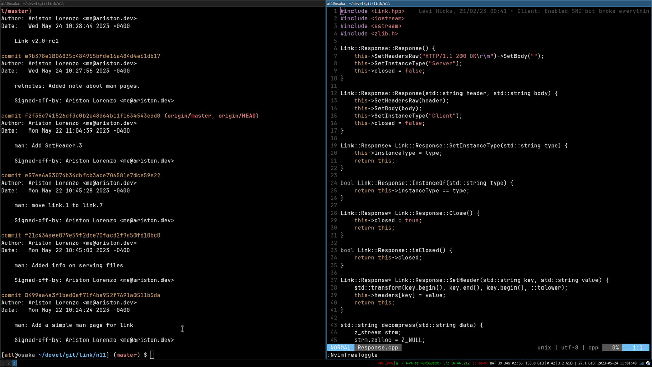652x367 pixels.
Task: Switch to workspace 1 in the bar
Action: tap(3, 363)
